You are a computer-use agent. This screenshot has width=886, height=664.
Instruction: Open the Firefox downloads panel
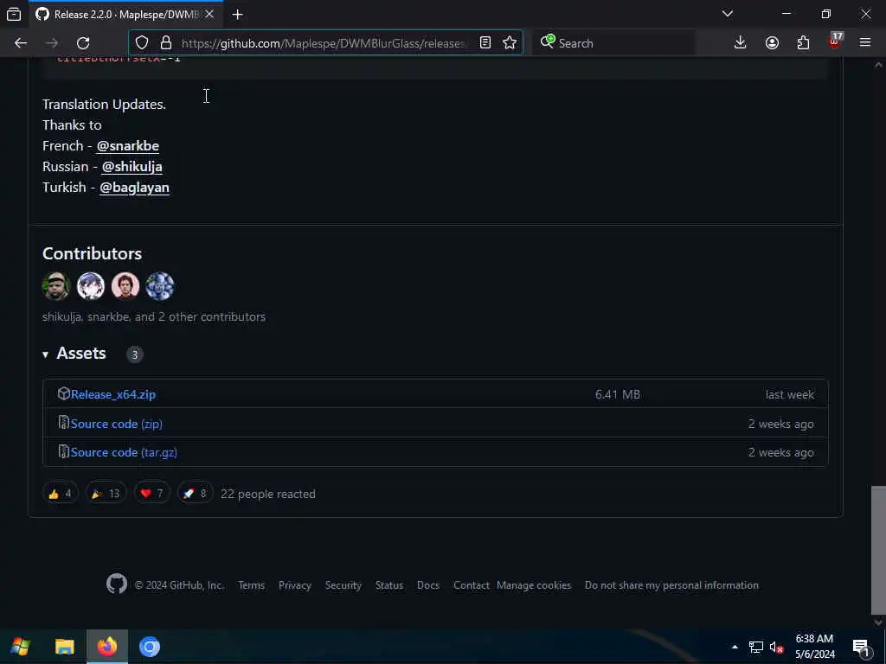pos(740,43)
